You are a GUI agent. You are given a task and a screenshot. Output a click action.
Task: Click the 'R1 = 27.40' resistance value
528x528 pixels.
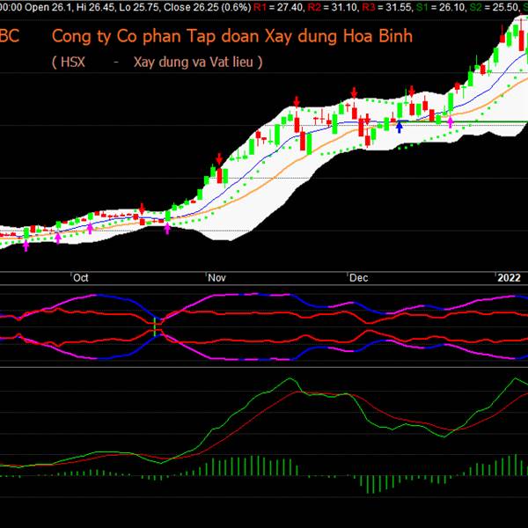point(278,7)
